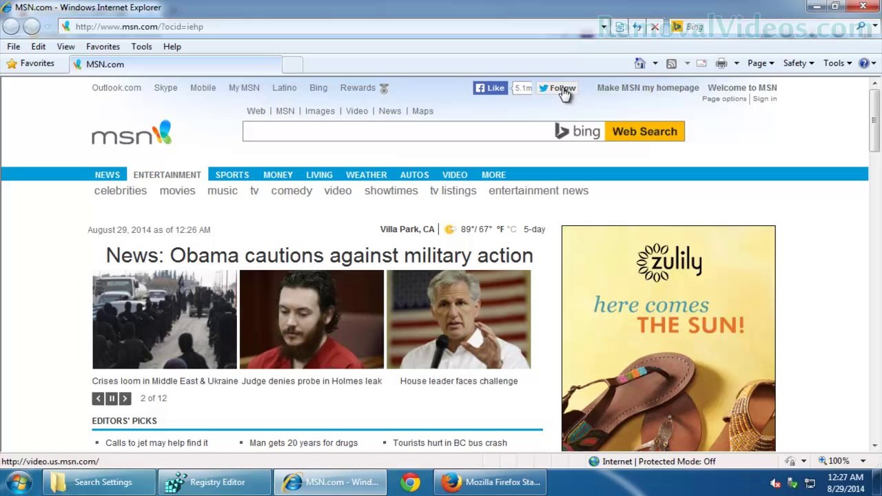Click the Favorites star icon
This screenshot has height=496, width=882.
point(12,63)
